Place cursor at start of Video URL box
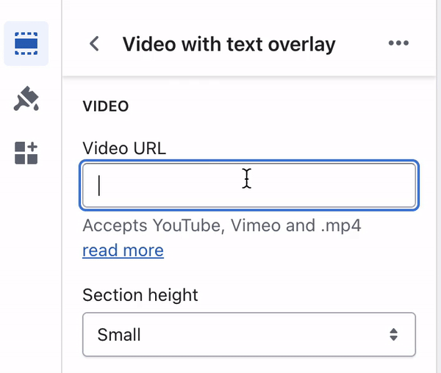The width and height of the screenshot is (441, 373). coord(99,185)
